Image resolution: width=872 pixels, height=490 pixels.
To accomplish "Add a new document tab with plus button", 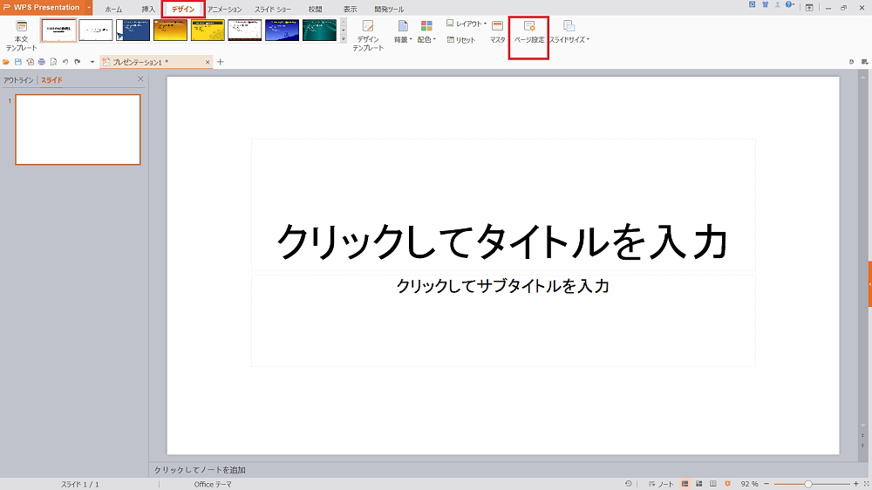I will [221, 62].
